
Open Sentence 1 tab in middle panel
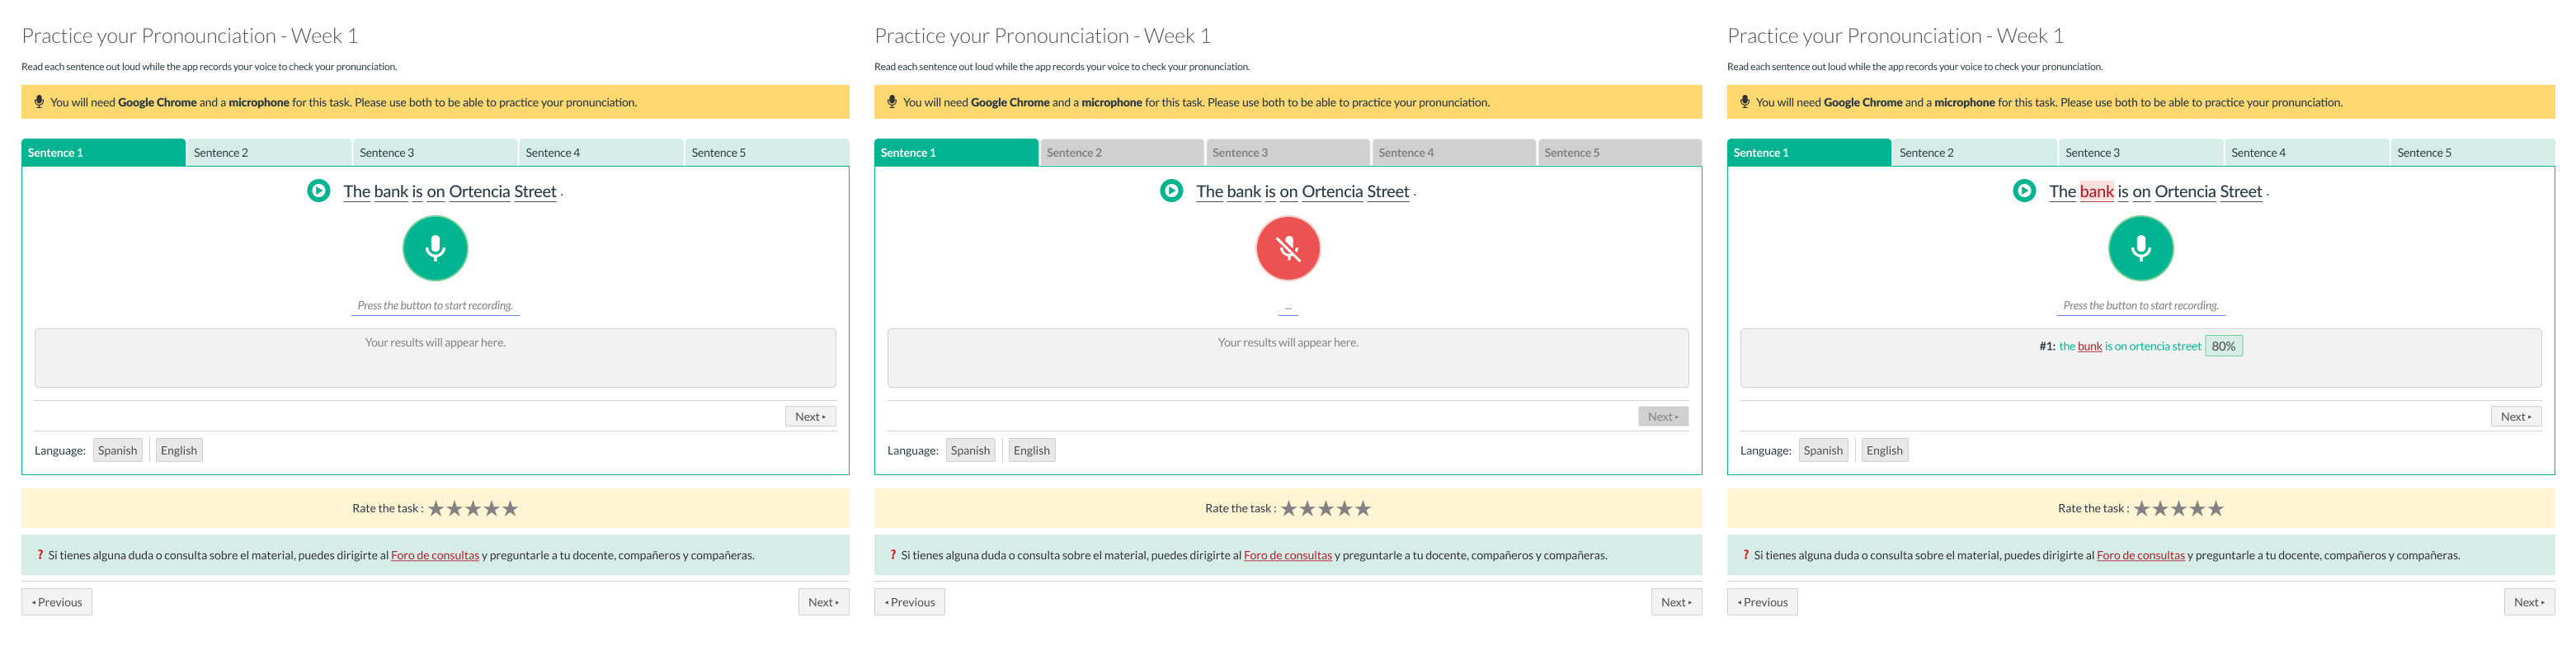click(x=956, y=152)
